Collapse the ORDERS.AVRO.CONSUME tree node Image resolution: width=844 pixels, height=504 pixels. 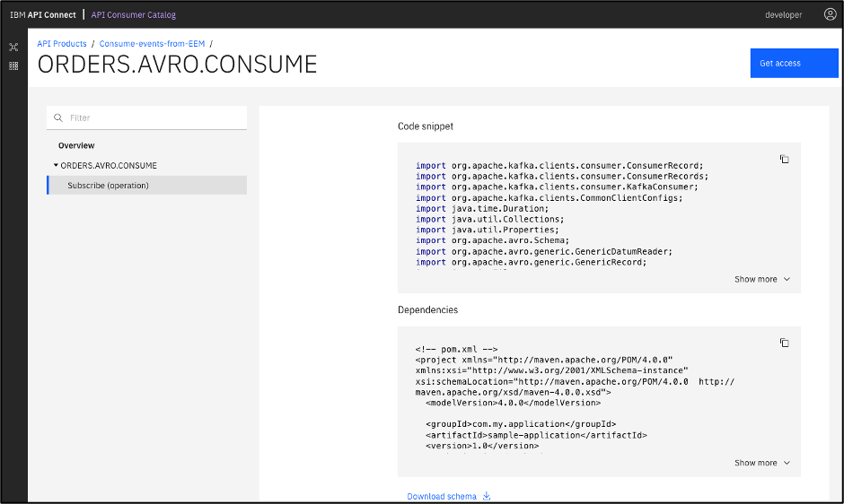(x=56, y=165)
